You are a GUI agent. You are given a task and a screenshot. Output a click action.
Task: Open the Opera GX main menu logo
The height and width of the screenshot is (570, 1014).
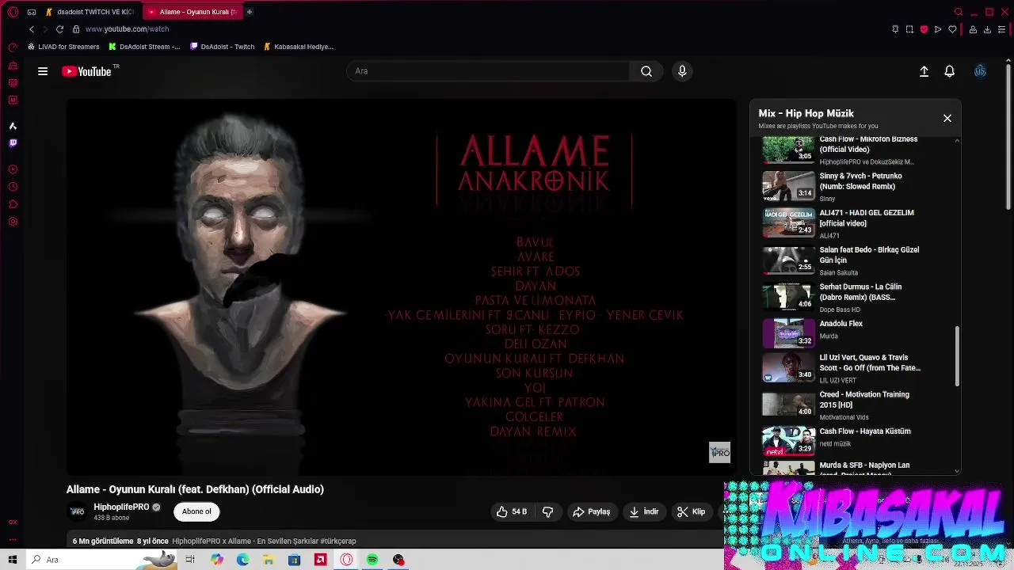pos(13,12)
